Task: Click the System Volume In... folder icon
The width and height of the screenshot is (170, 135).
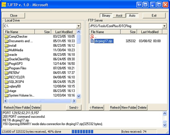Action: pyautogui.click(x=6, y=95)
